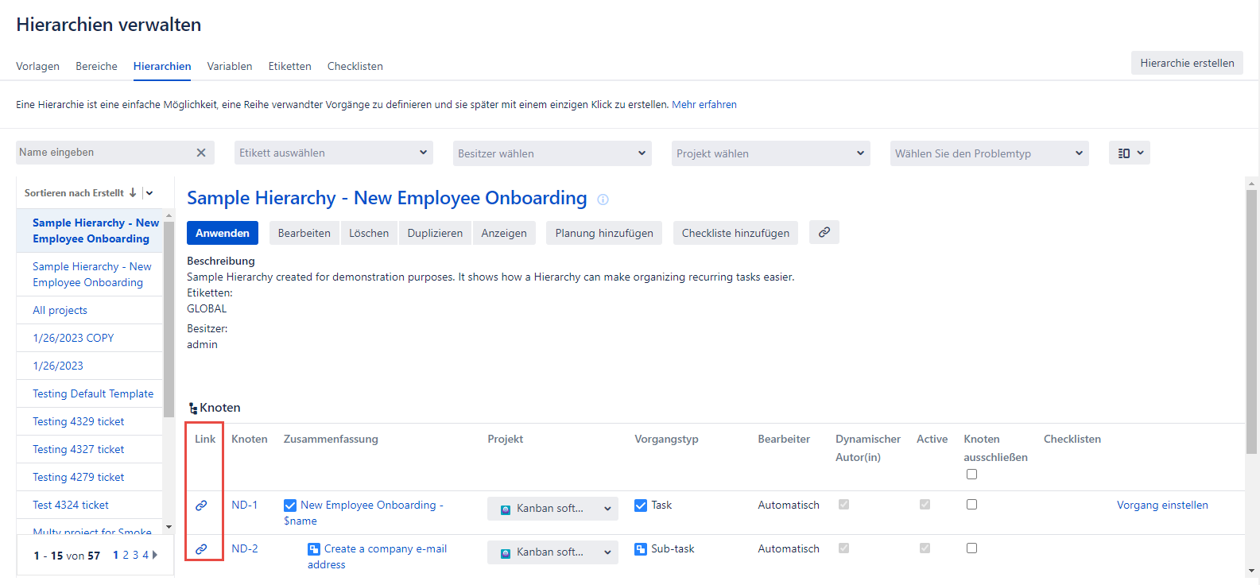Clear the Name eingeben filter with X
Screen dimensions: 1260x585
pos(201,153)
